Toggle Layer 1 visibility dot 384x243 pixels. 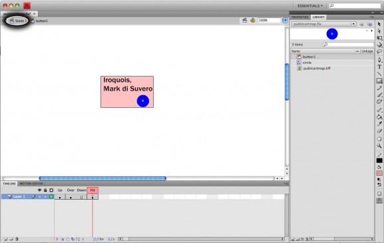[x=40, y=196]
